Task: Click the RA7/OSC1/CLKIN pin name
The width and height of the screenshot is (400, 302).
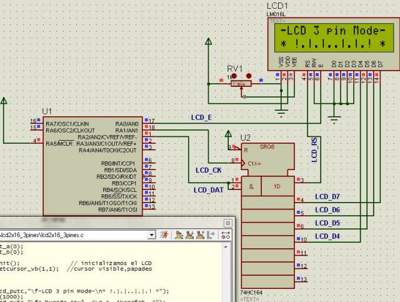Action: [x=67, y=124]
